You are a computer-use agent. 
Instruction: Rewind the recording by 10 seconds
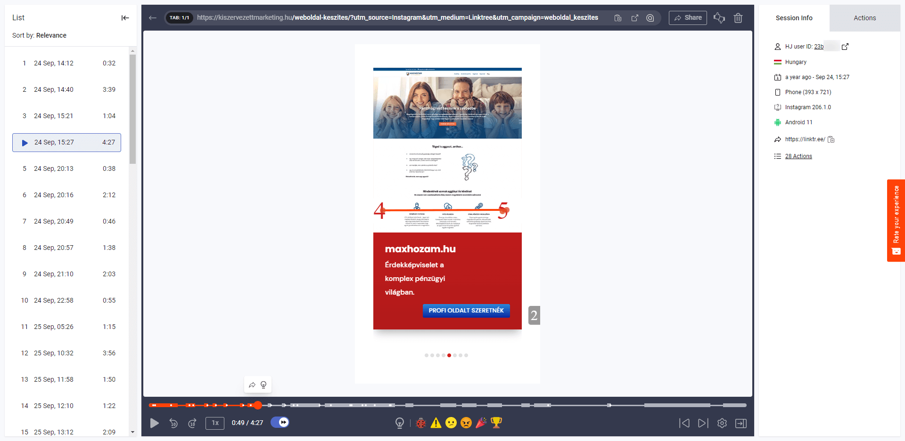click(x=173, y=423)
